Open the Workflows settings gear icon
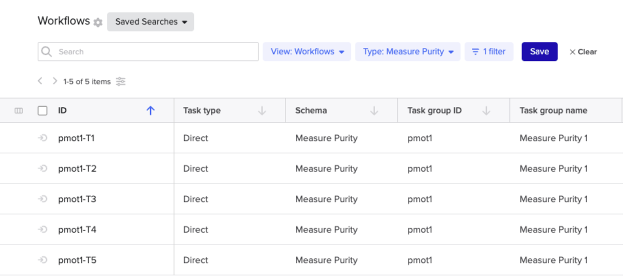Image resolution: width=626 pixels, height=280 pixels. [98, 22]
